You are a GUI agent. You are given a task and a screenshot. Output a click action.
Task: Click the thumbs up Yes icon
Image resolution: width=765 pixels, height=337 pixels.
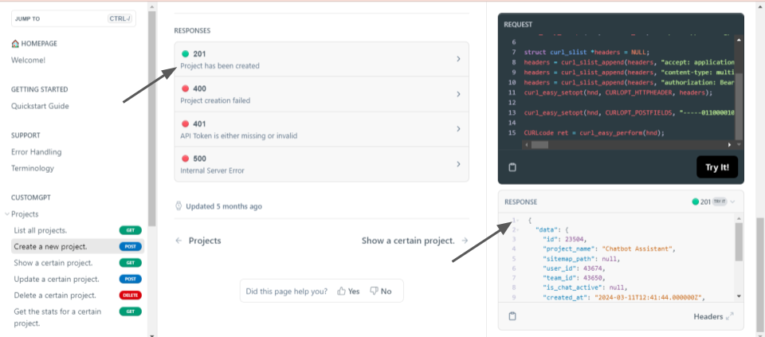pos(342,291)
